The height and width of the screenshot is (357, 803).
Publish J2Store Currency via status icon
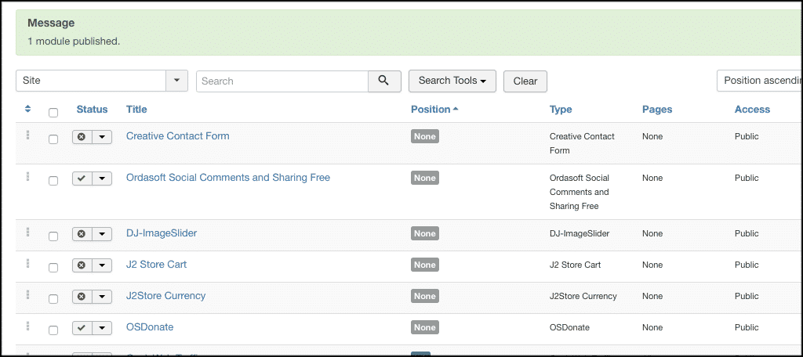click(82, 296)
